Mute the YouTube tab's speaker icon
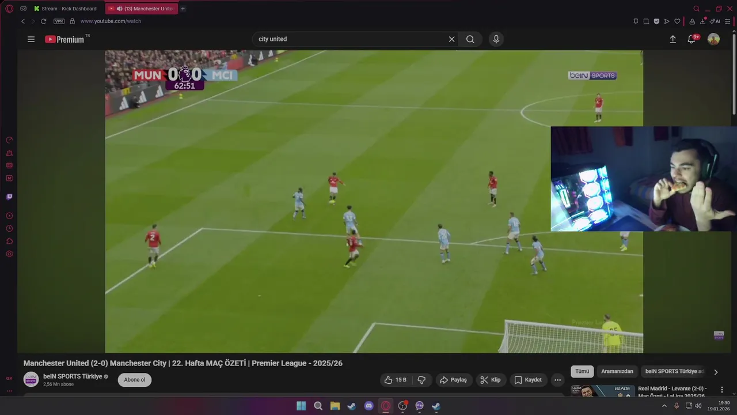 (119, 9)
